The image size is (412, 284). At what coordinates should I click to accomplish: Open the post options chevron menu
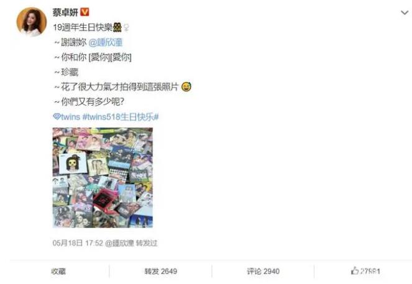pyautogui.click(x=405, y=12)
